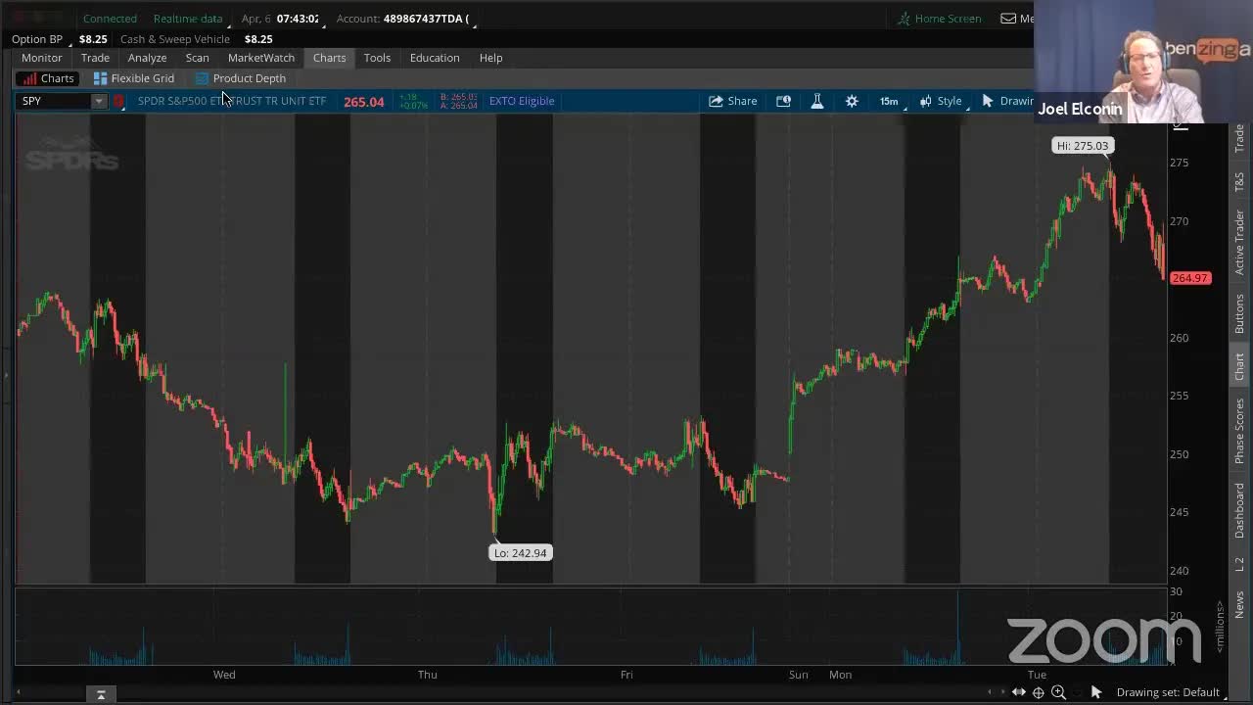Screen dimensions: 1253x705
Task: Switch to Charts subtab
Action: click(x=47, y=78)
